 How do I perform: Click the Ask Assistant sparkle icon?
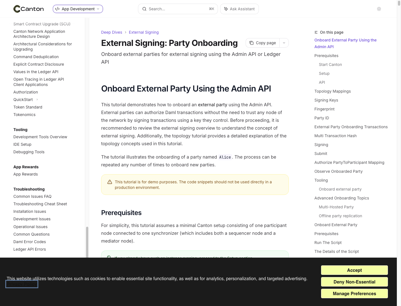click(226, 9)
